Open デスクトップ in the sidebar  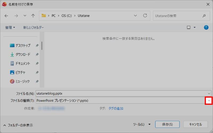click(x=20, y=45)
